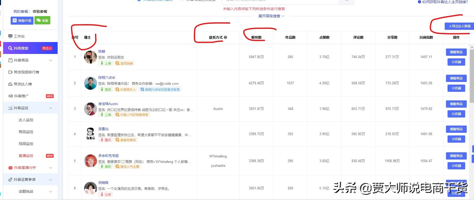Open 多余和毛毛姐's avatar picture
Image resolution: width=474 pixels, height=200 pixels.
tap(91, 161)
